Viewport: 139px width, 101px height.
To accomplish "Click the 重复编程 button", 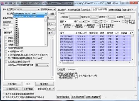I will (x=44, y=84).
